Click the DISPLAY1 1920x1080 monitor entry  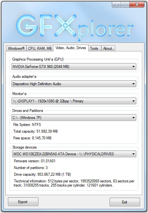click(x=48, y=101)
